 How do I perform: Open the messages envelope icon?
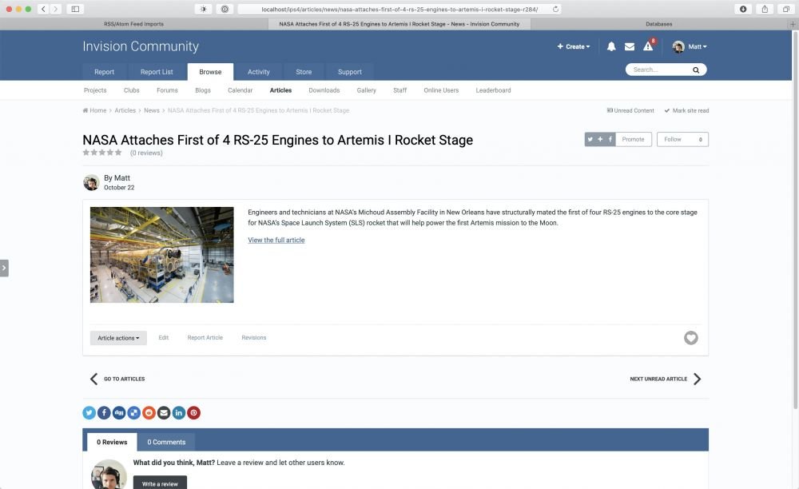point(630,46)
